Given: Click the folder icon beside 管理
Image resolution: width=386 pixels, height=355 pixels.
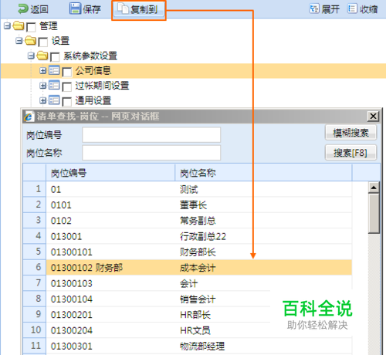Looking at the screenshot, I should 19,25.
